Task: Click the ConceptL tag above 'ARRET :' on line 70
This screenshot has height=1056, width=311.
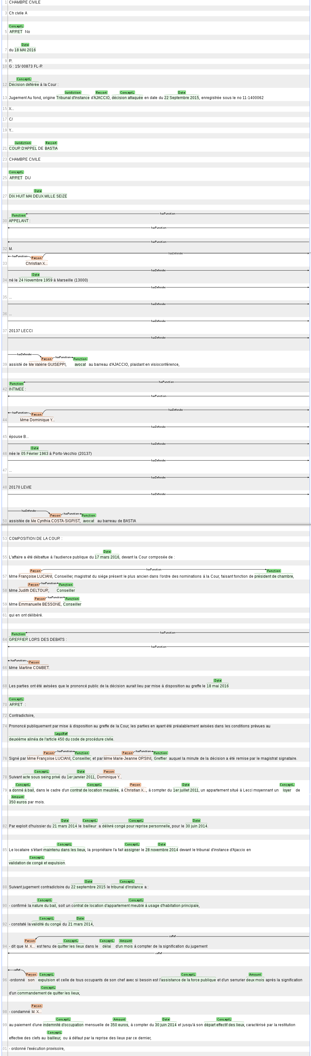Action: point(16,700)
